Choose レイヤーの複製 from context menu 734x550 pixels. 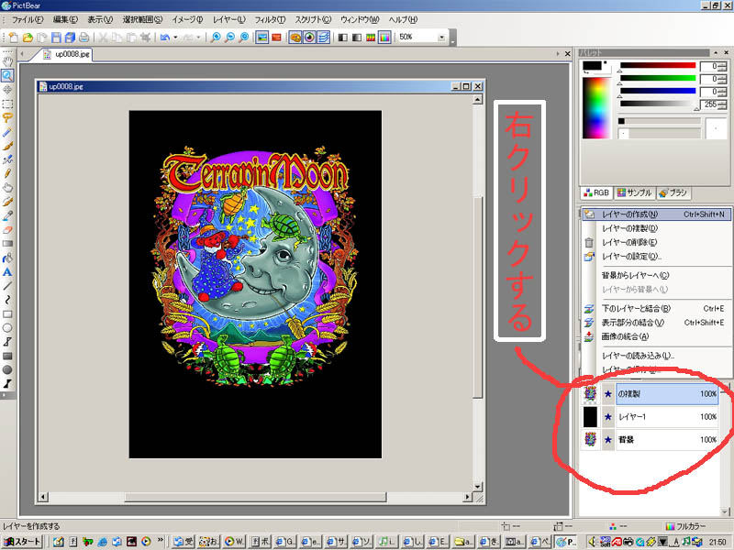[x=656, y=228]
